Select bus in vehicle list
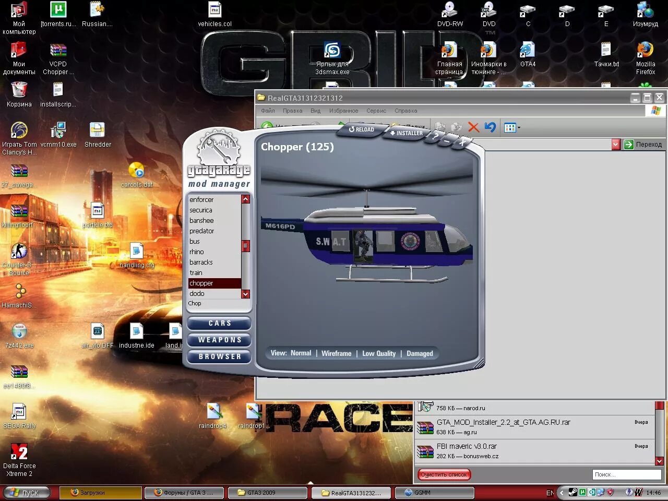The image size is (668, 501). [214, 242]
